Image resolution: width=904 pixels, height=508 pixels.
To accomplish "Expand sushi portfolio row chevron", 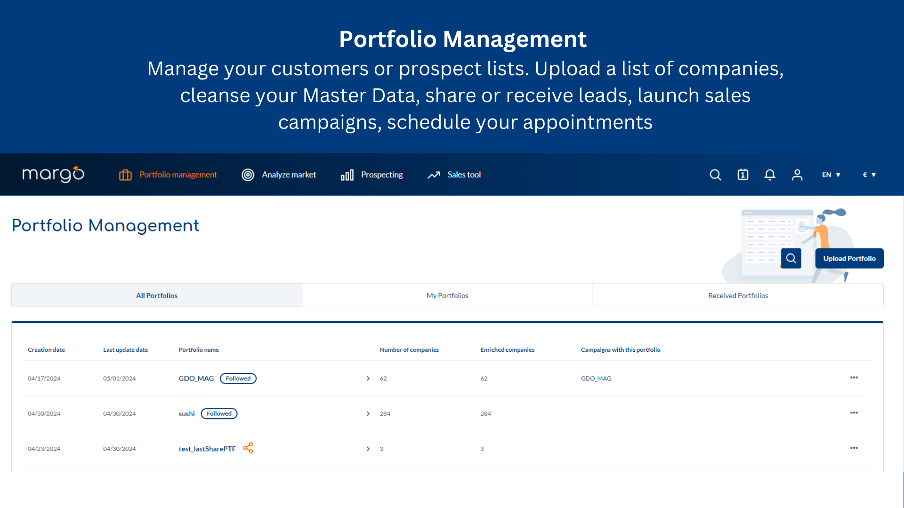I will 368,414.
